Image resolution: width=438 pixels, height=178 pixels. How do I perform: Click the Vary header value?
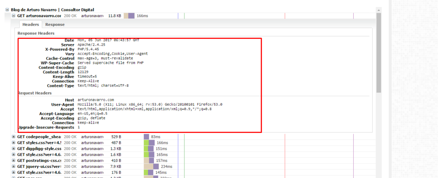112,54
